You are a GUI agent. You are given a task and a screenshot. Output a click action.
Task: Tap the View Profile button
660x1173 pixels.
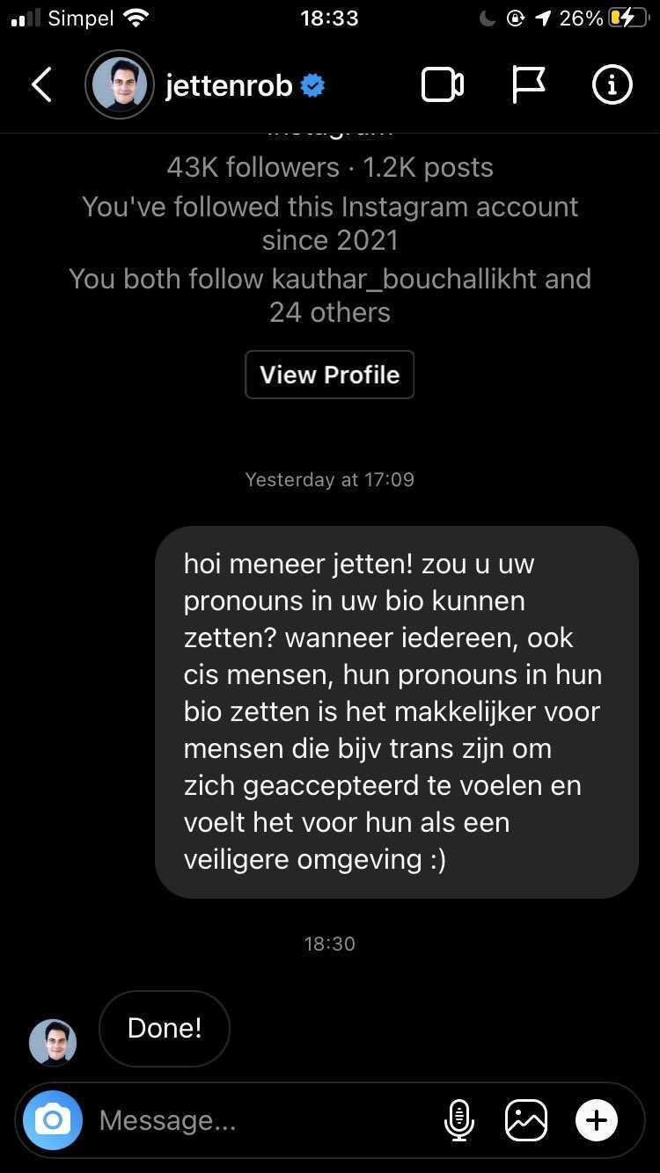tap(330, 375)
